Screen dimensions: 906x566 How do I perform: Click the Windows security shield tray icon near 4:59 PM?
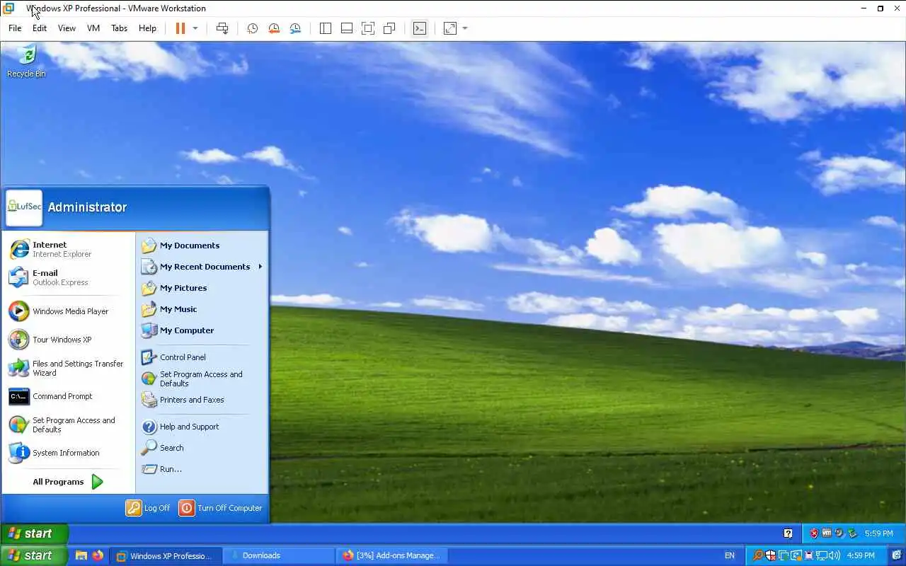771,555
